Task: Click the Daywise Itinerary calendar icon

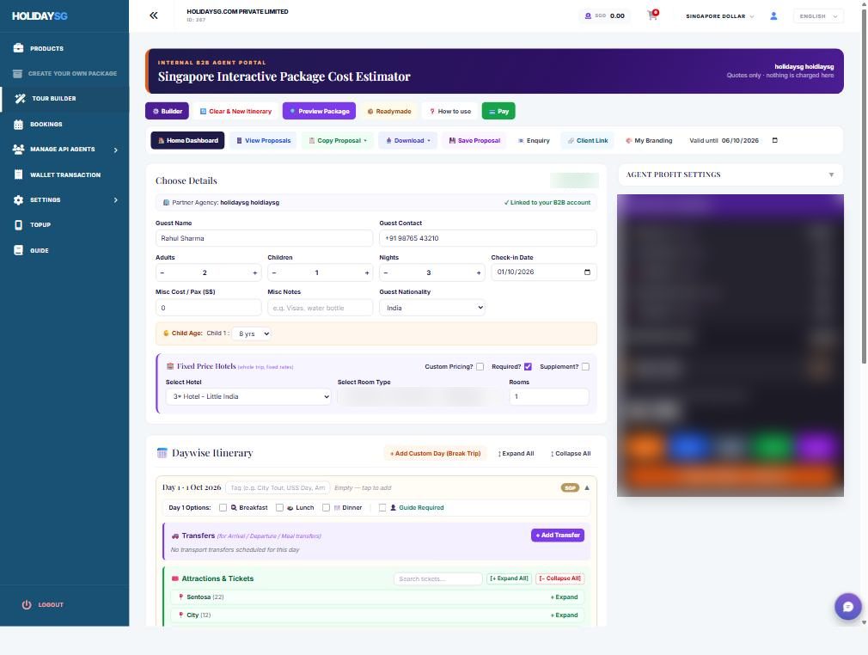Action: (x=162, y=453)
